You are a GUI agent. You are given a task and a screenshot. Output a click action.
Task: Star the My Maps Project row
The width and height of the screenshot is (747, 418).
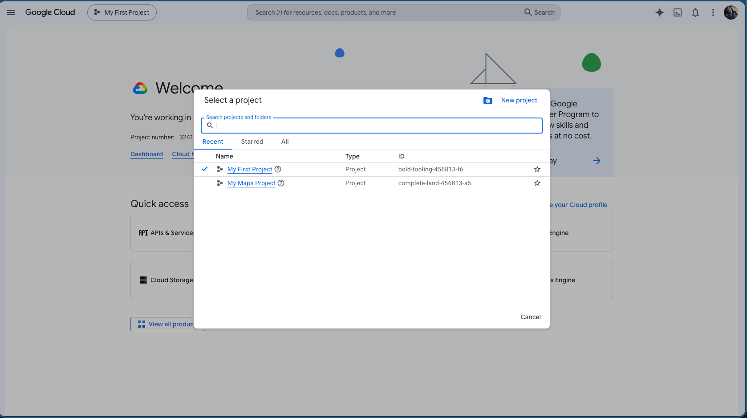537,183
